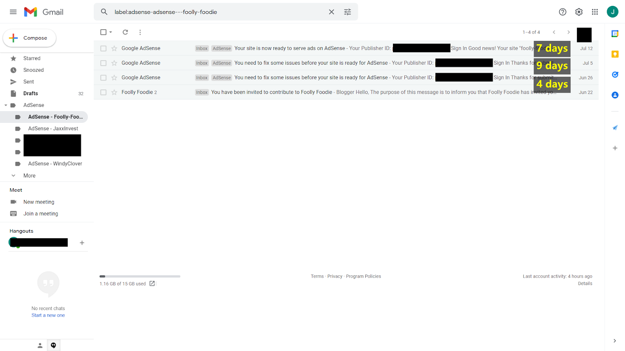
Task: Select the Jun 26 Google AdSense email checkbox
Action: [103, 78]
